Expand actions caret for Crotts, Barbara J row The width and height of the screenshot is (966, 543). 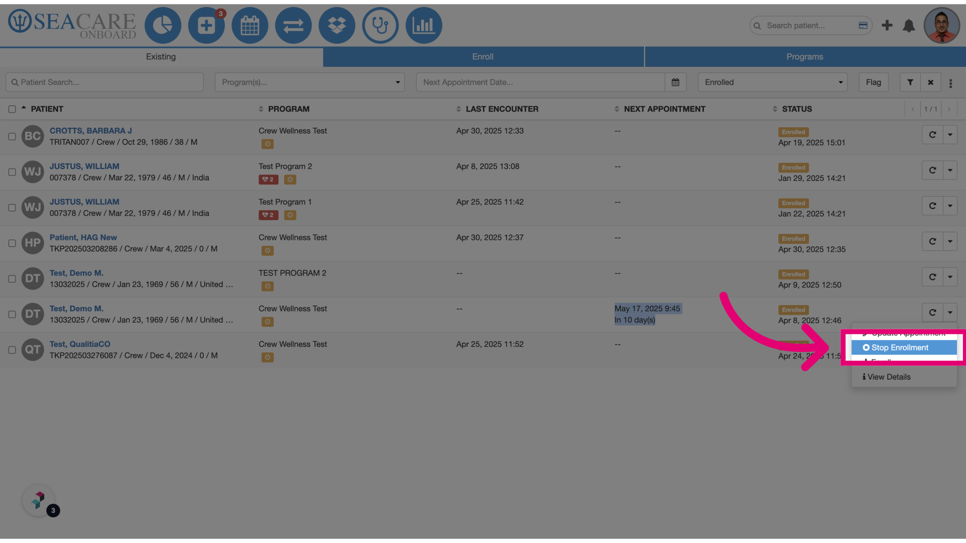pyautogui.click(x=950, y=135)
